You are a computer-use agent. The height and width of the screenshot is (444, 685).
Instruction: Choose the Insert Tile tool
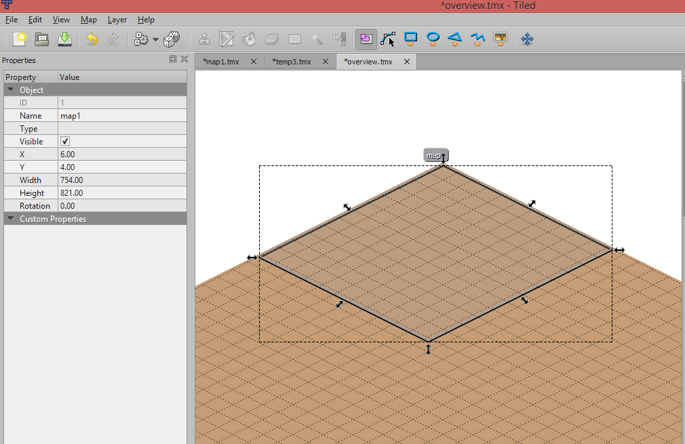pyautogui.click(x=501, y=39)
